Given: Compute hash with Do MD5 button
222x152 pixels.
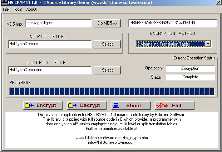Looking at the screenshot, I should (107, 23).
